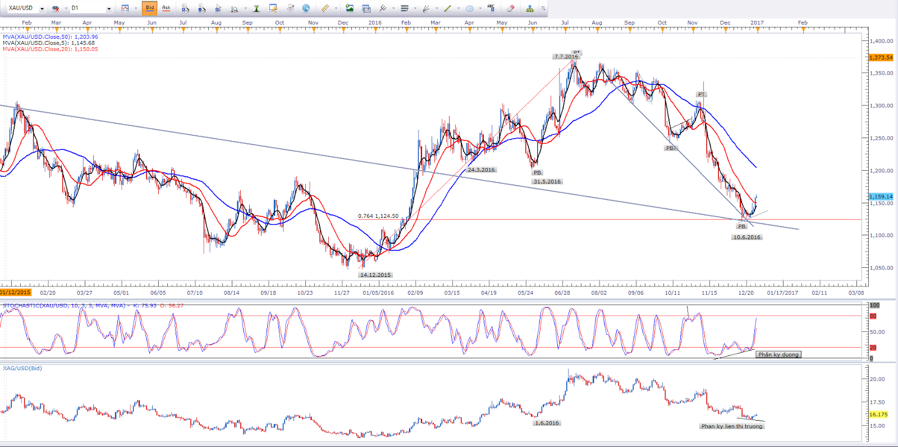Select the ruler measure tool
This screenshot has height=447, width=898.
(x=325, y=8)
